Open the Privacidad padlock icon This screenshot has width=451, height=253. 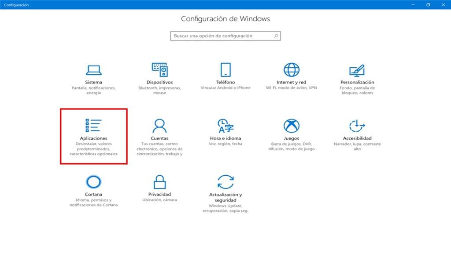(159, 181)
